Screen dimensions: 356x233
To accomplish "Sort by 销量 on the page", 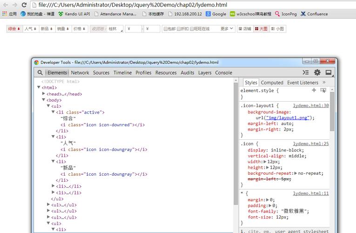I will [x=63, y=28].
